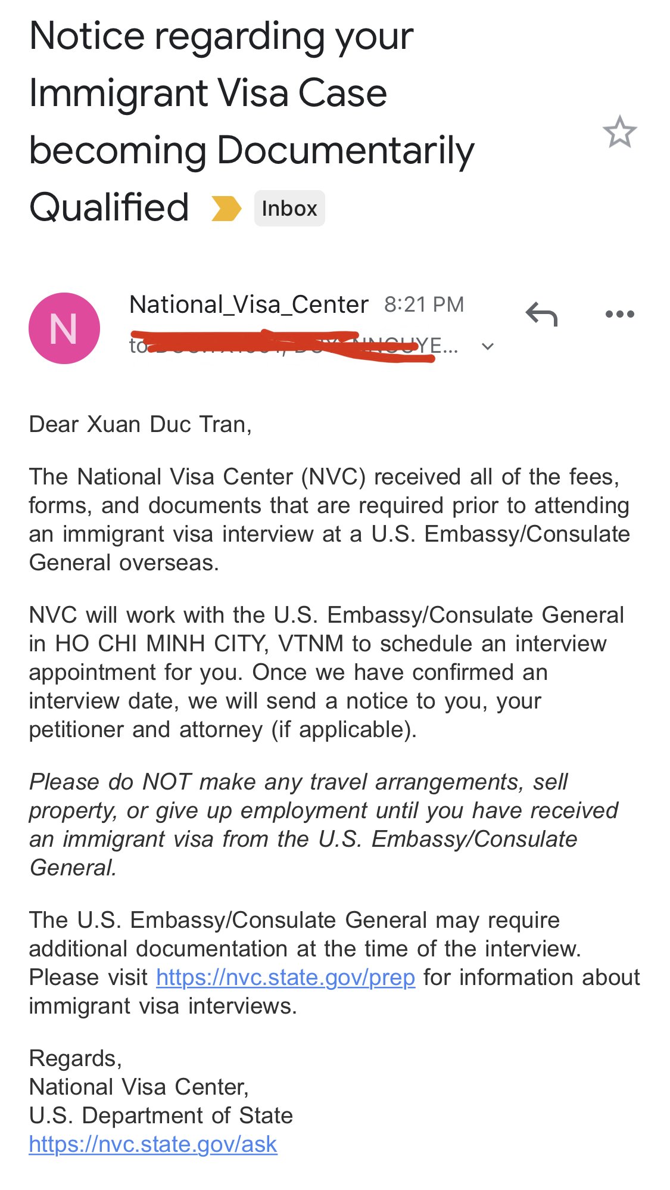Image resolution: width=670 pixels, height=1190 pixels.
Task: Tap the redacted recipient line
Action: pos(294,346)
